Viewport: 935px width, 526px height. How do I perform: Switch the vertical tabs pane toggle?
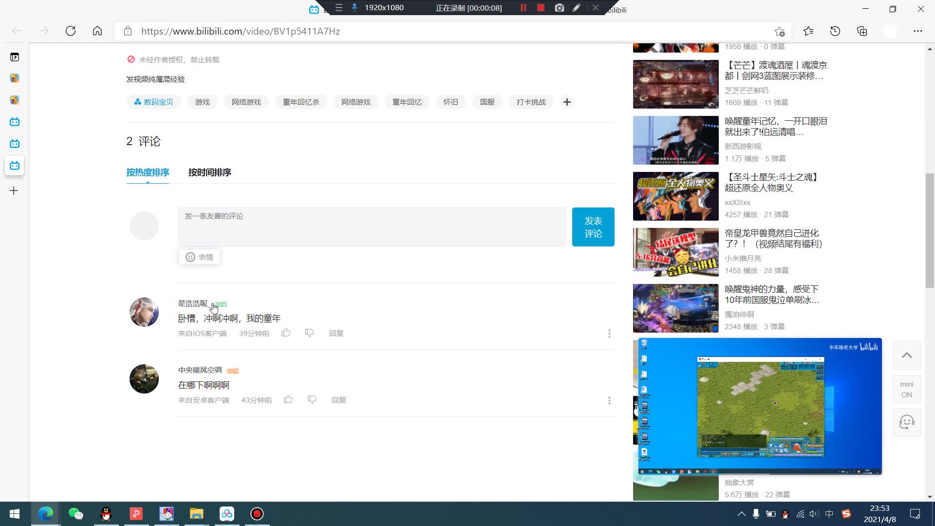15,57
